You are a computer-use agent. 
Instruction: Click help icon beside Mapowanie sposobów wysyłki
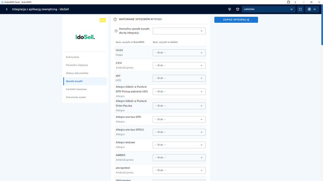[x=115, y=19]
